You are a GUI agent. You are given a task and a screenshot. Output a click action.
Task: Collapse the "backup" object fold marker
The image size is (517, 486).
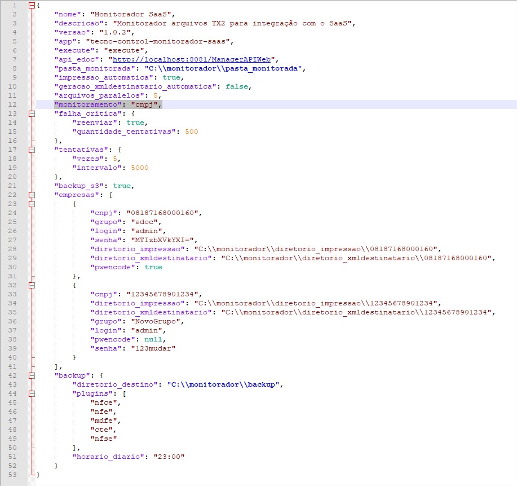click(32, 375)
